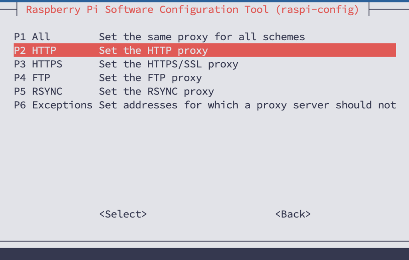This screenshot has height=260, width=409.
Task: Select the P1 All menu entry
Action: [x=32, y=37]
